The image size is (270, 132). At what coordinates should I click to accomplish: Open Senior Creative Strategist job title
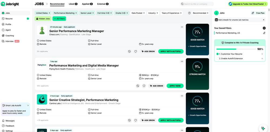click(84, 100)
